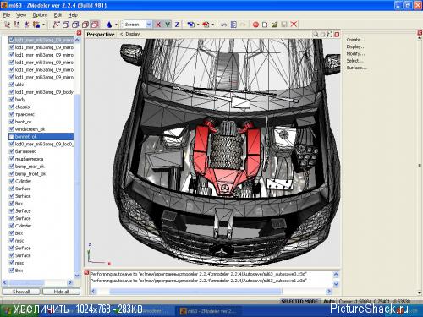Uncheck the chassis object checkbox

pyautogui.click(x=12, y=107)
